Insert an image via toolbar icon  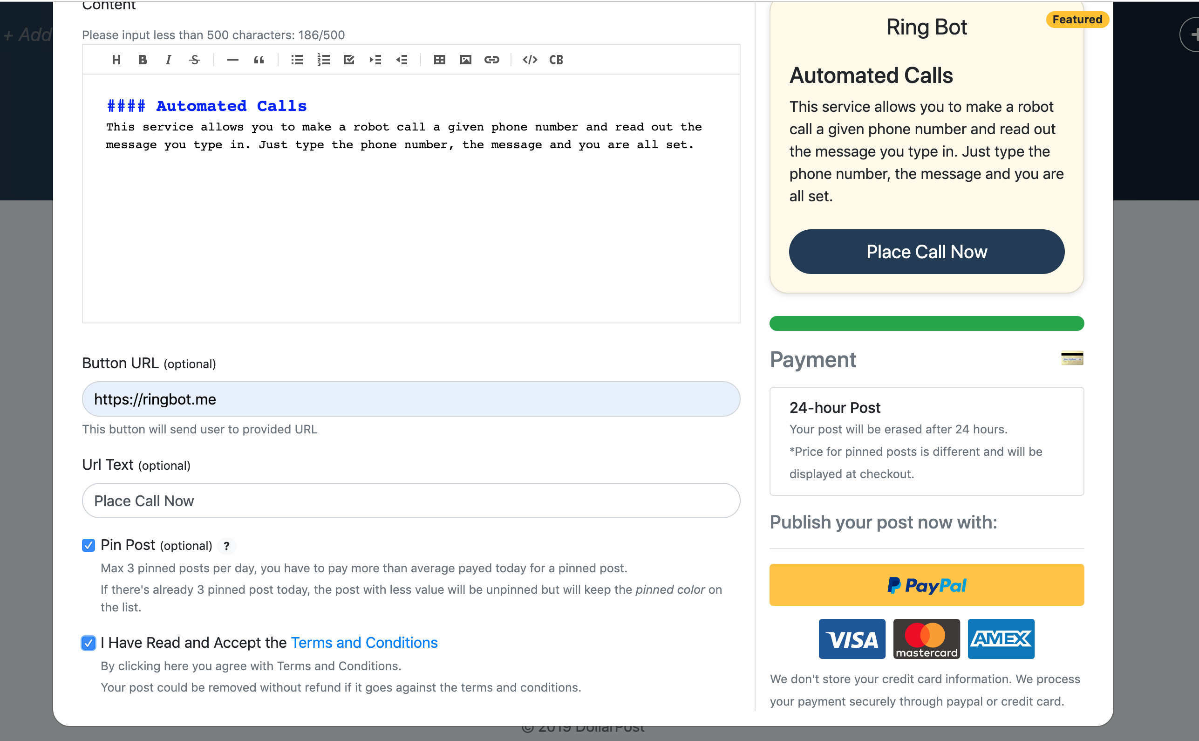(466, 60)
